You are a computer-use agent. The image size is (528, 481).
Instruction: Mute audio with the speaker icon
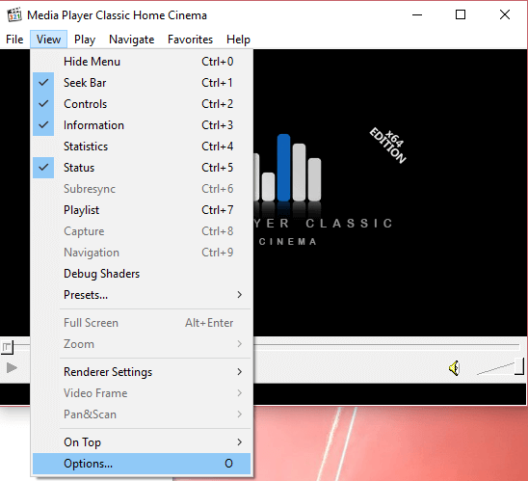[454, 368]
